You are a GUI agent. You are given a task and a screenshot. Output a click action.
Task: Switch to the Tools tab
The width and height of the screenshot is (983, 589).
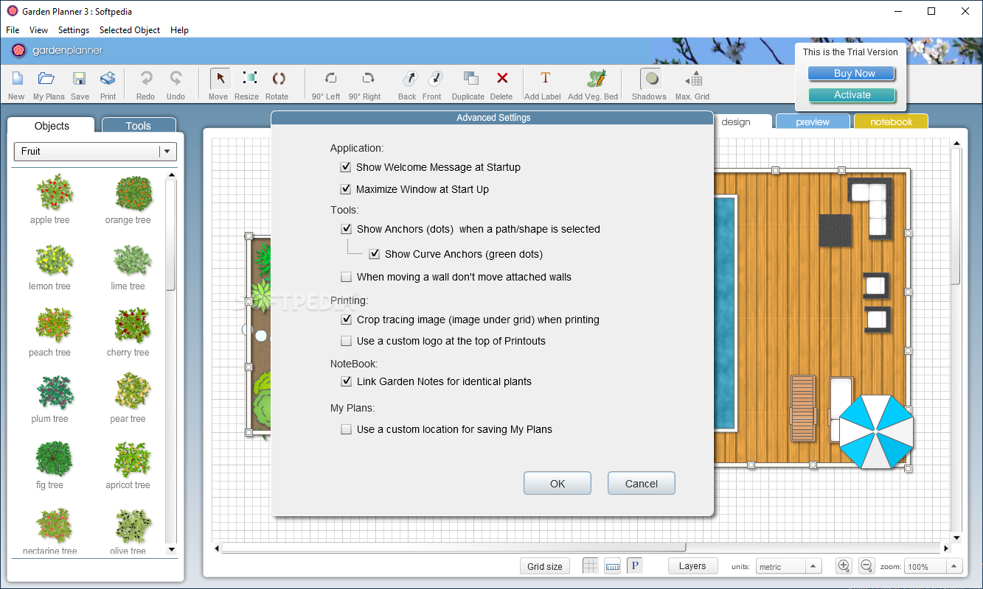(139, 126)
